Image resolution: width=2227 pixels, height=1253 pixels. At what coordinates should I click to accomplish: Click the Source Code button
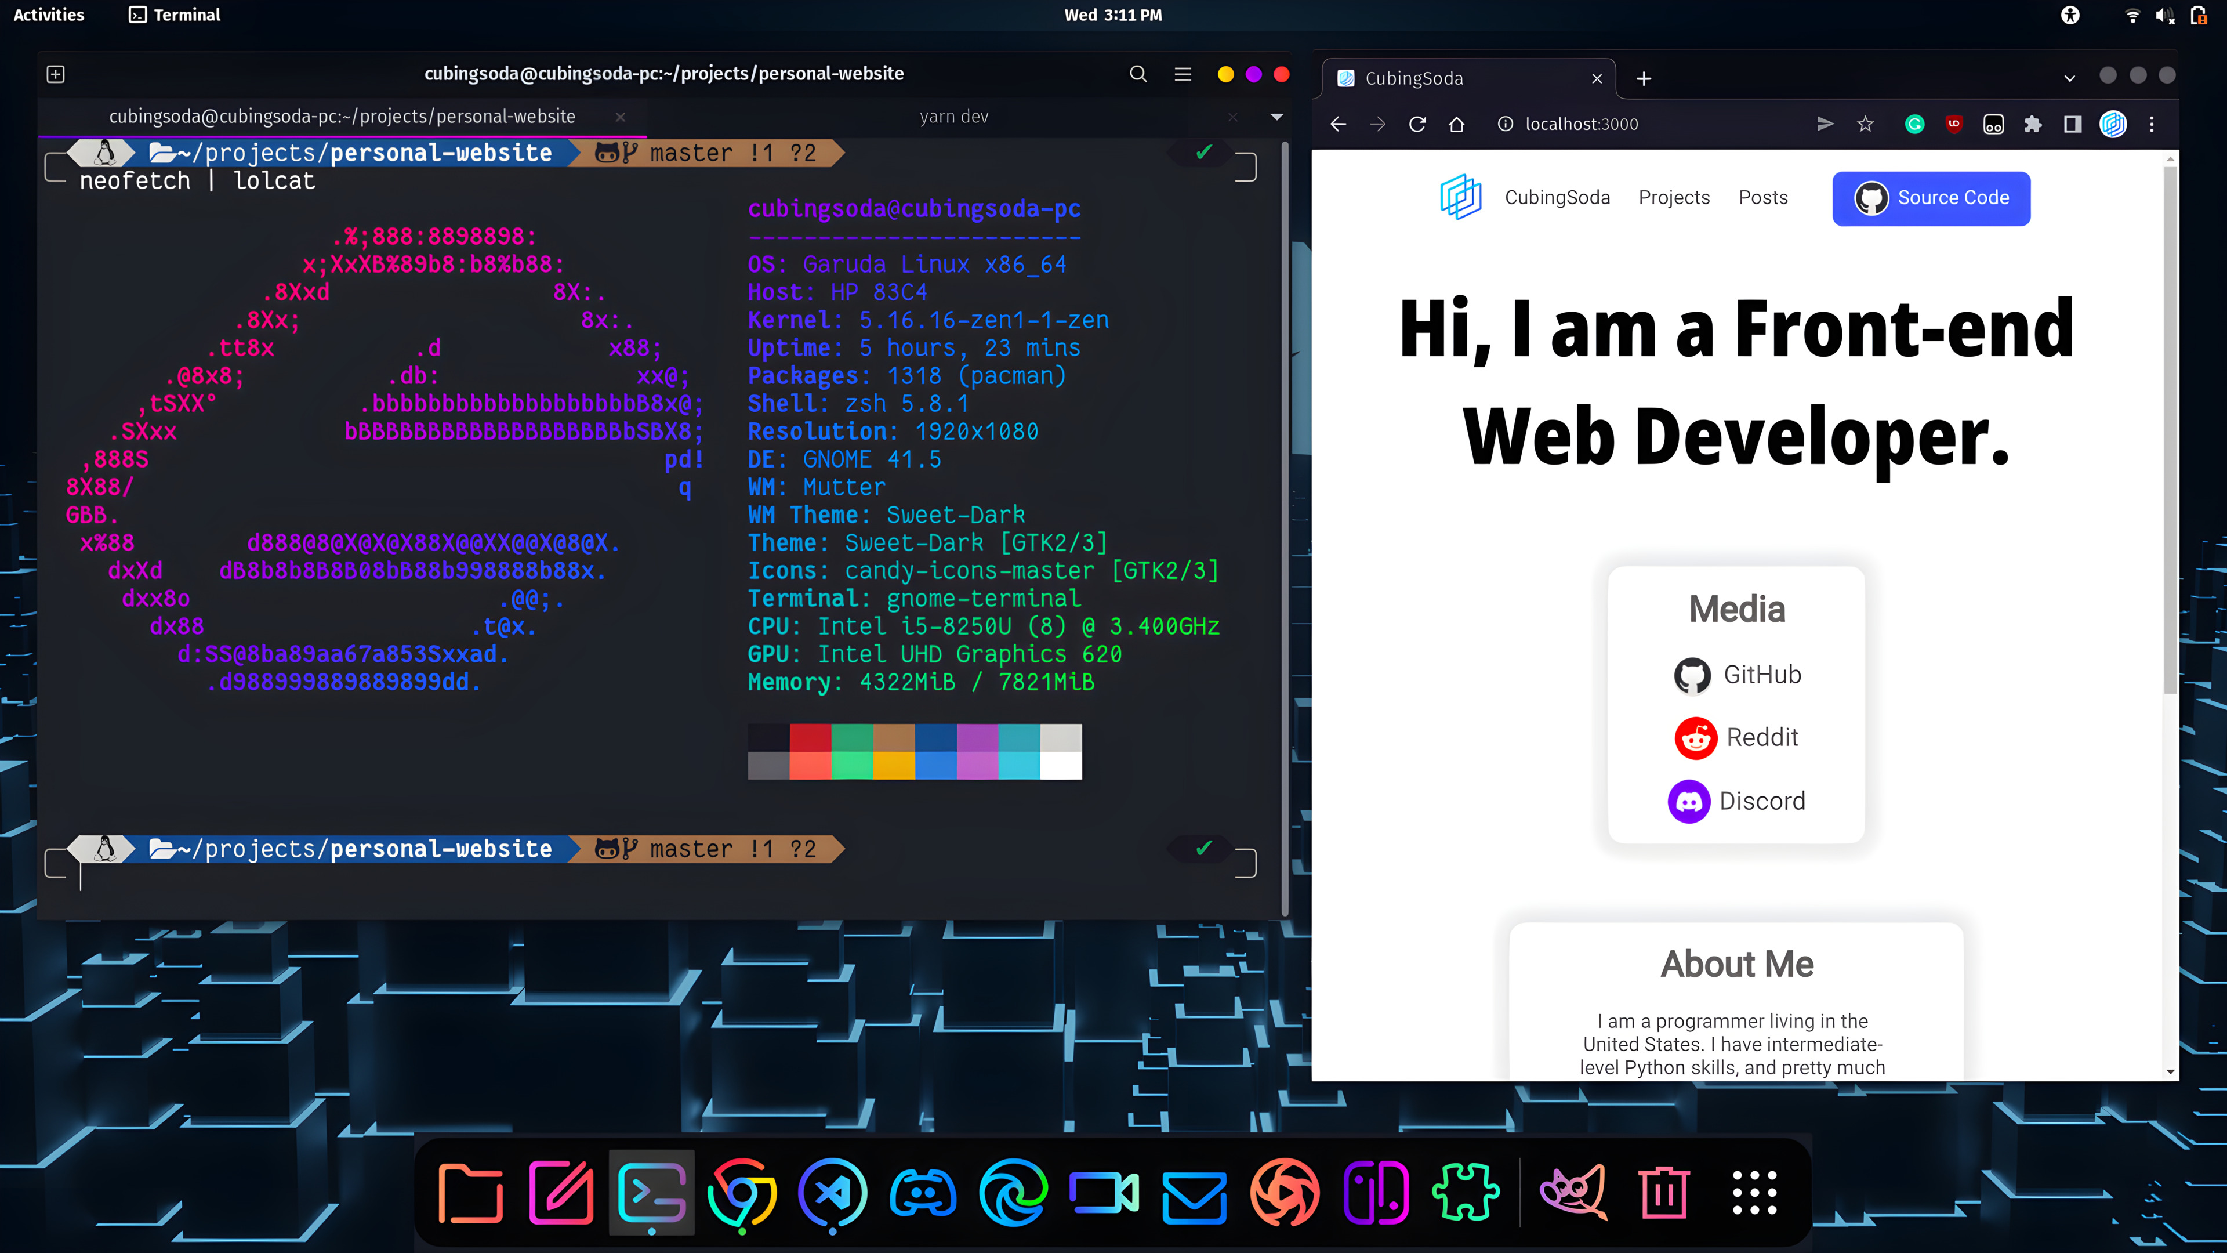[1931, 198]
